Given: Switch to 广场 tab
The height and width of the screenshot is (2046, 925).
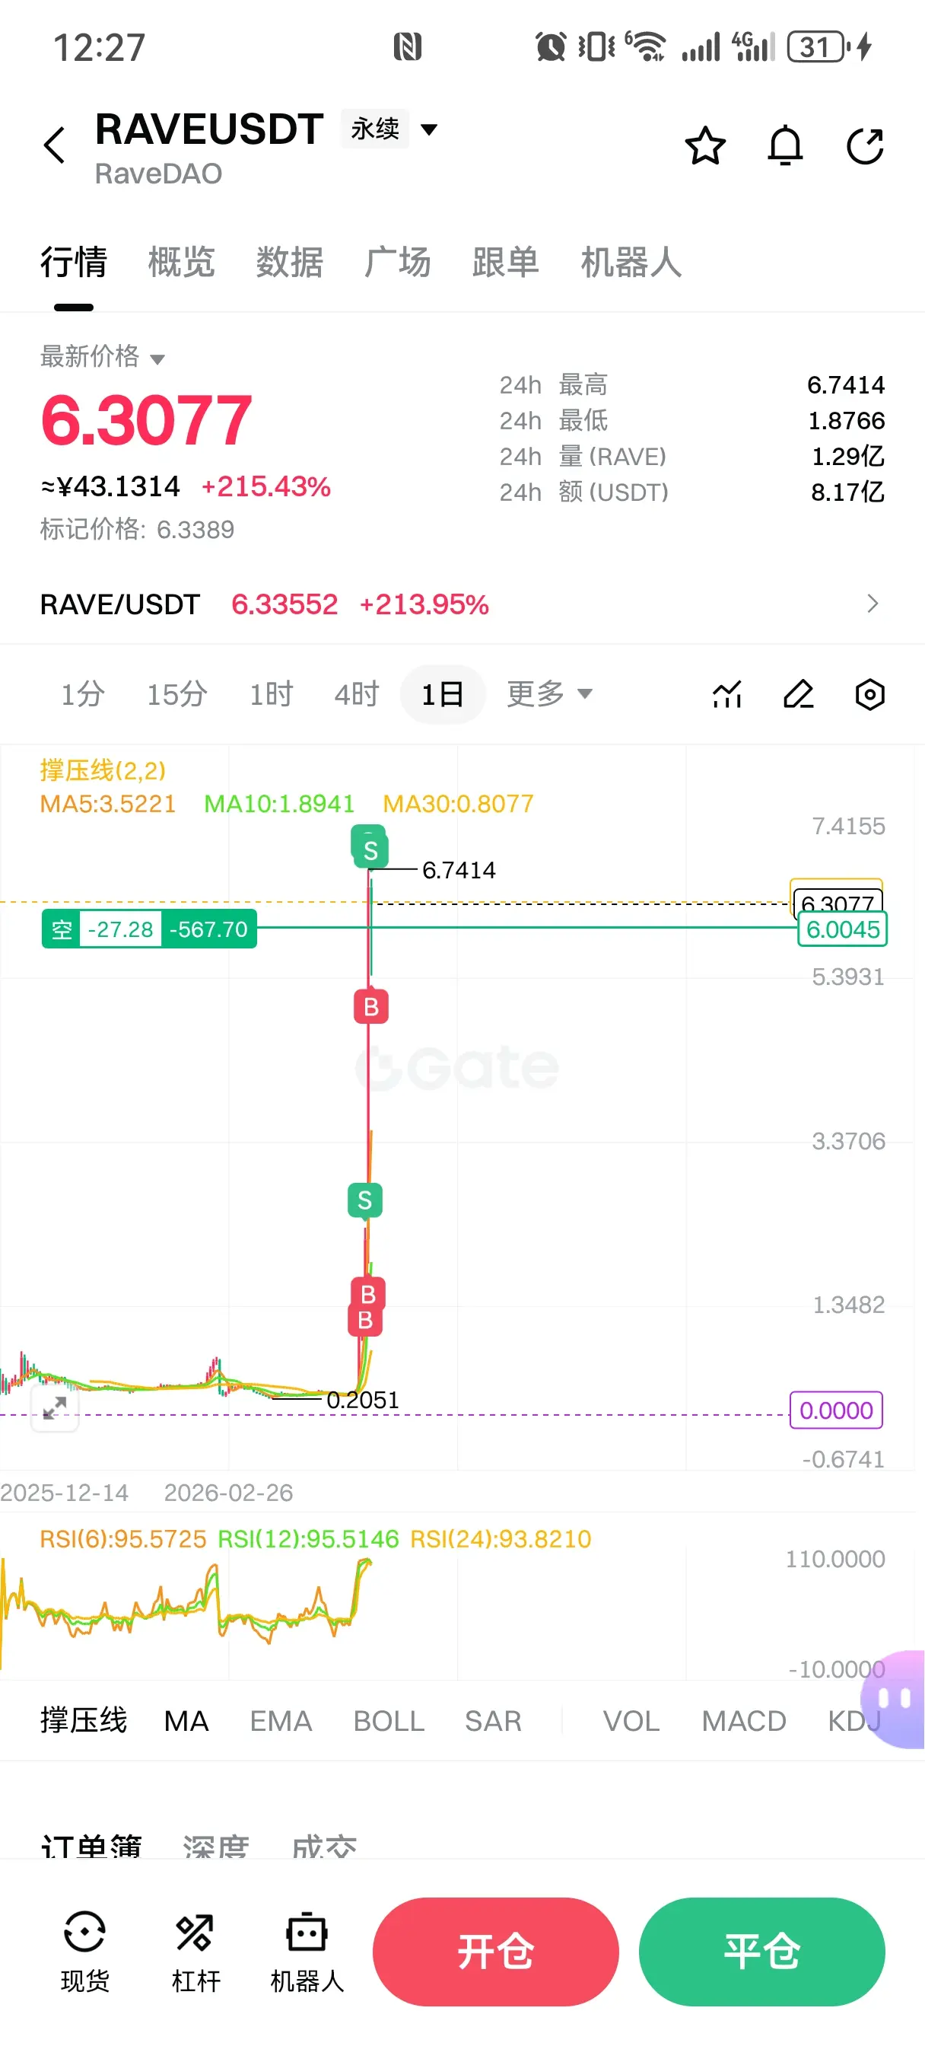Looking at the screenshot, I should tap(398, 261).
